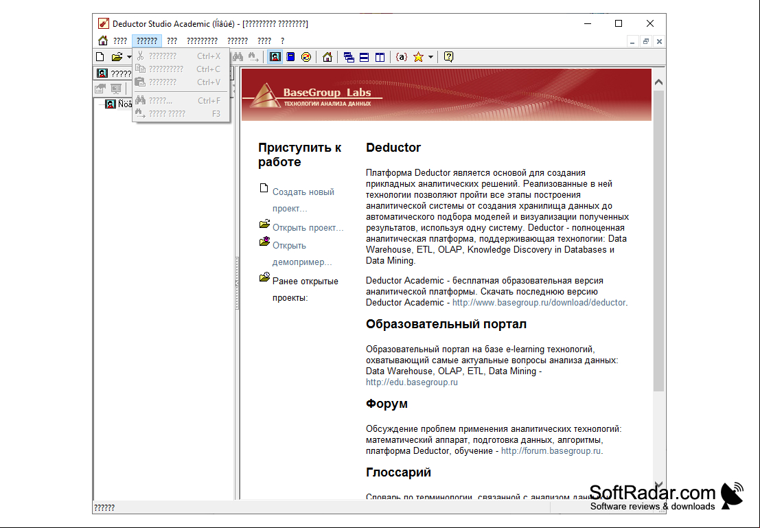Click the splitter handle between left panel and page
This screenshot has height=528, width=760.
tap(237, 283)
